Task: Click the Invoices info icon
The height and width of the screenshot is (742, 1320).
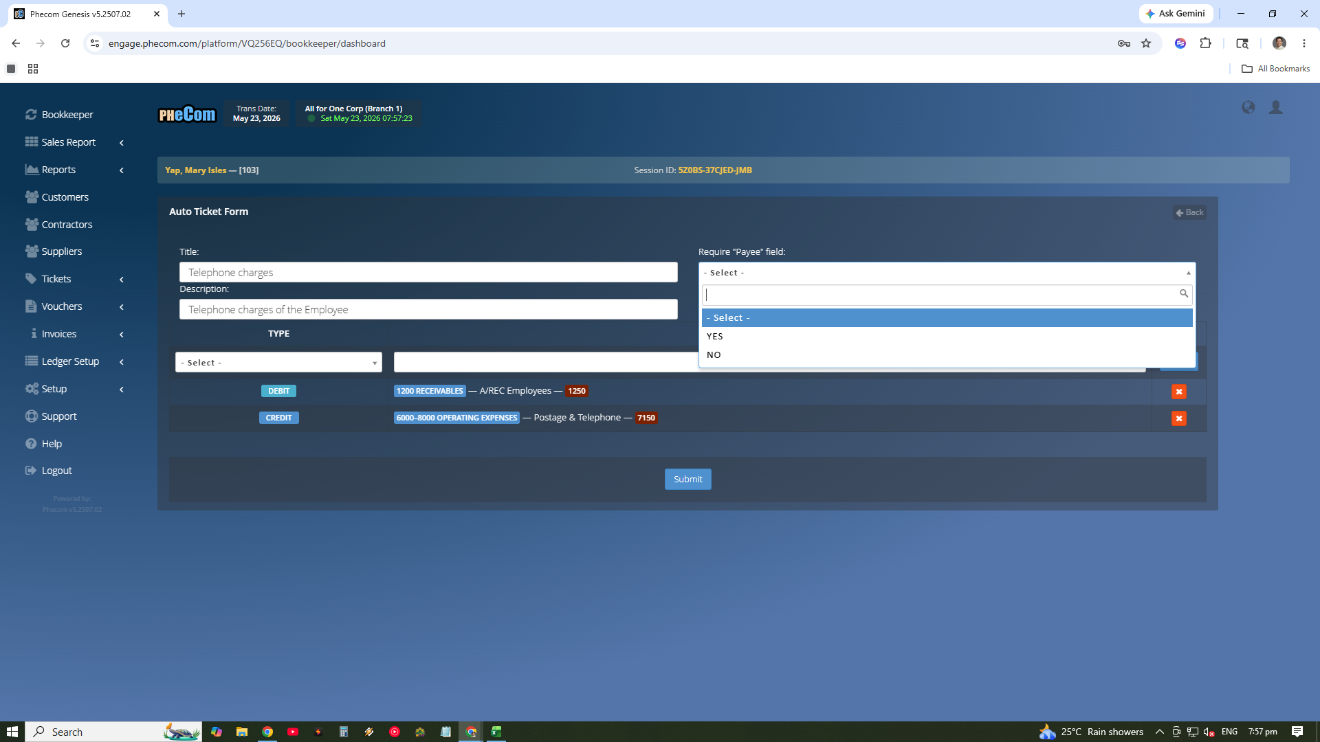Action: coord(34,333)
